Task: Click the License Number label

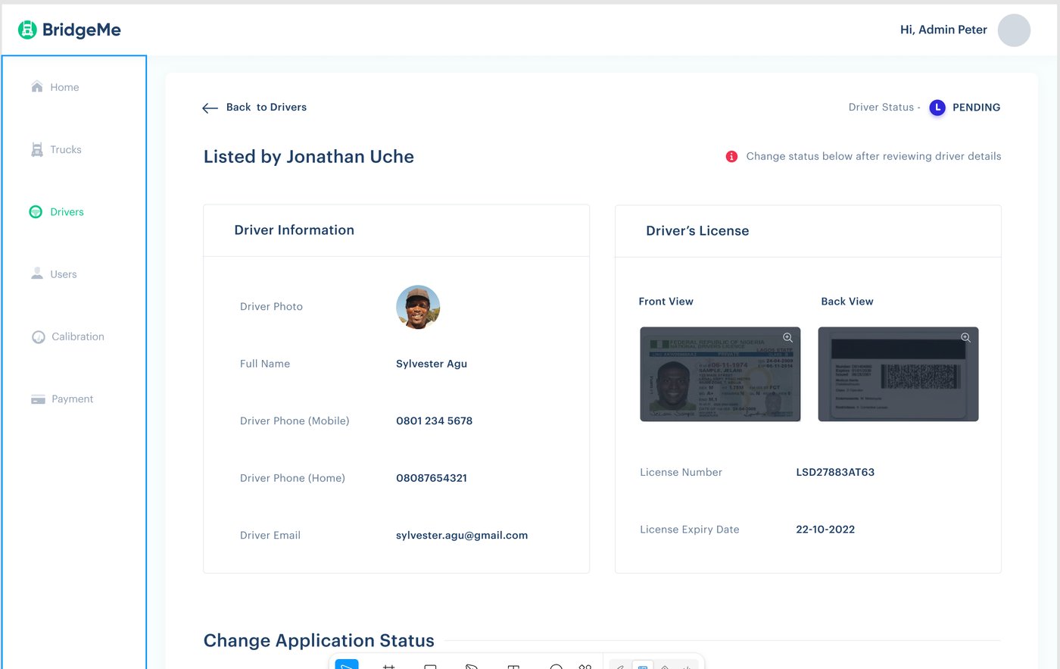Action: tap(681, 472)
